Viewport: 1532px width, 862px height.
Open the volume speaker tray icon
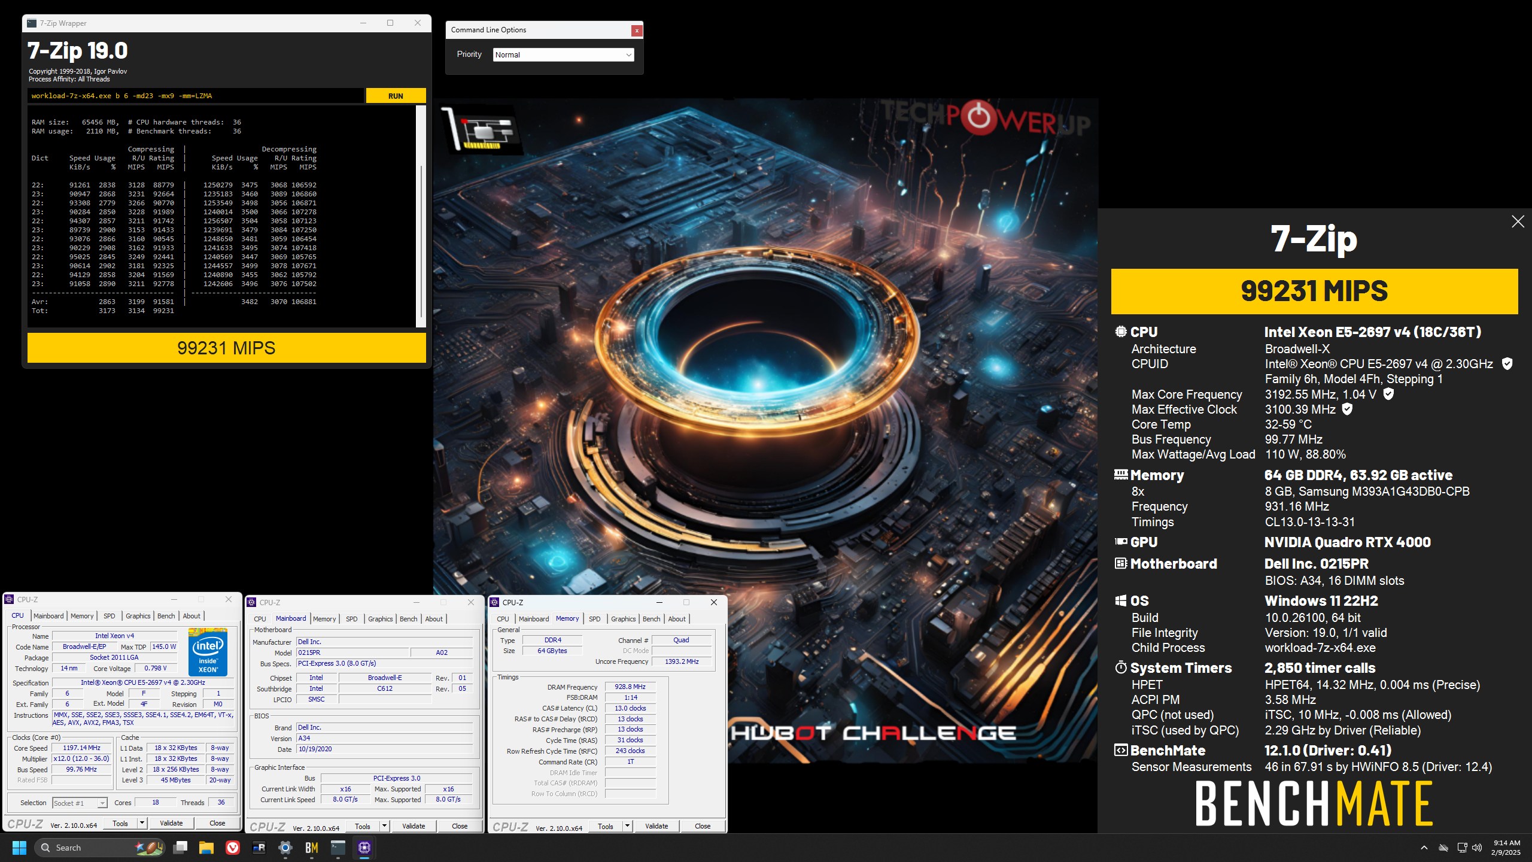(1477, 848)
